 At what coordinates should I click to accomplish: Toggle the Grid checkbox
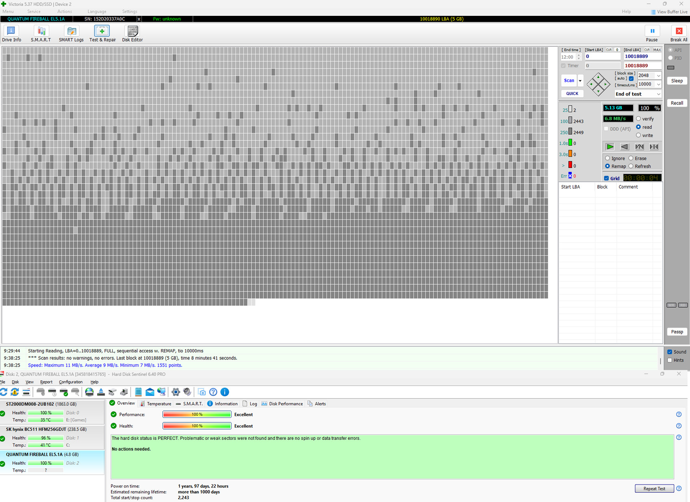click(x=606, y=178)
